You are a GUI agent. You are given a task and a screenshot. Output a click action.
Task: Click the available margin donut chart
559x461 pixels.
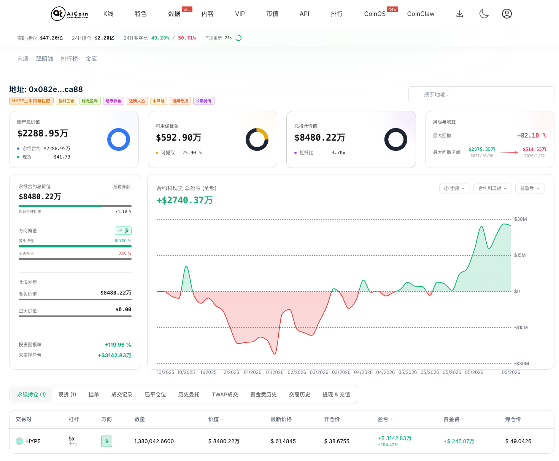pos(257,139)
